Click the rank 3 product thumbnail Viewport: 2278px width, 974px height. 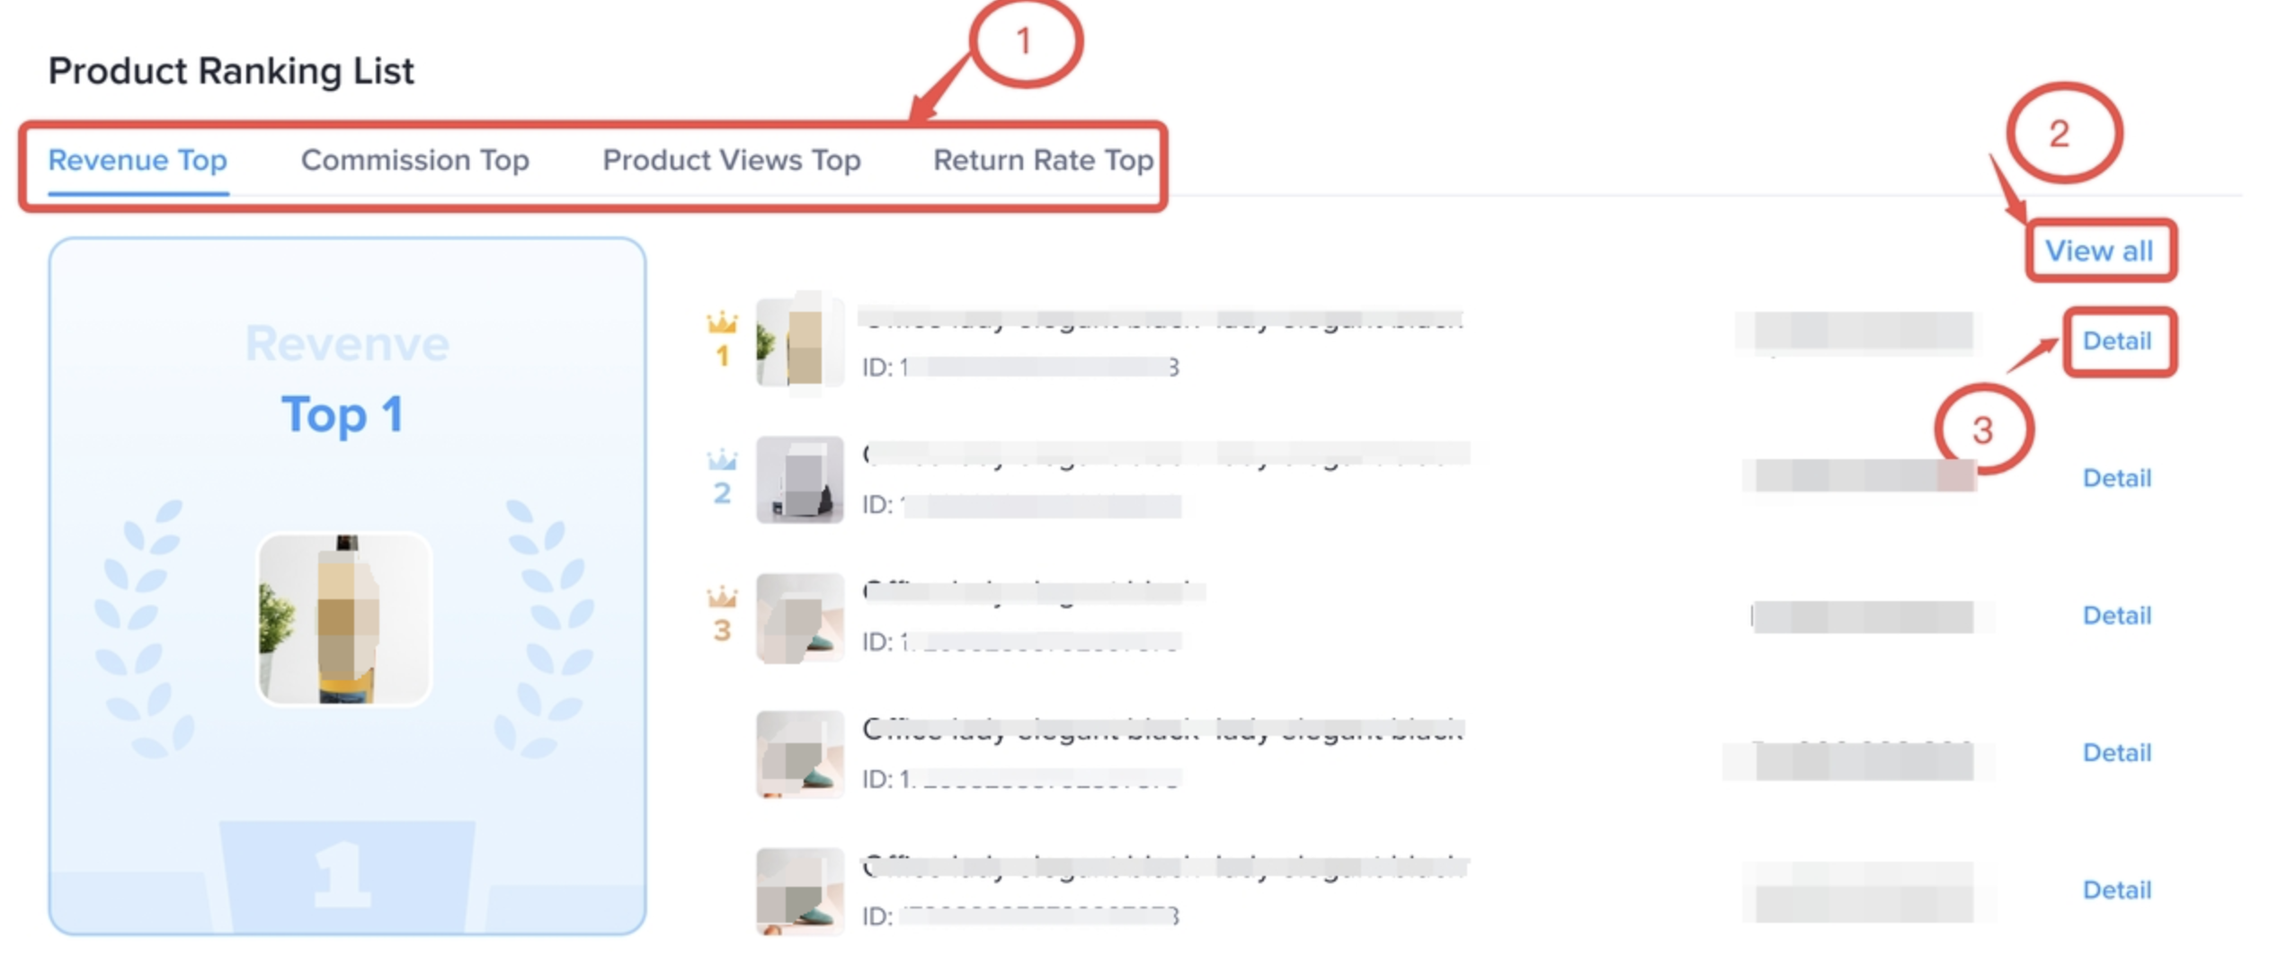pos(800,618)
